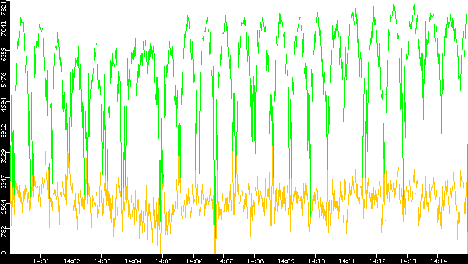
Task: Click the 1564 y-axis label
Action: [x=3, y=206]
